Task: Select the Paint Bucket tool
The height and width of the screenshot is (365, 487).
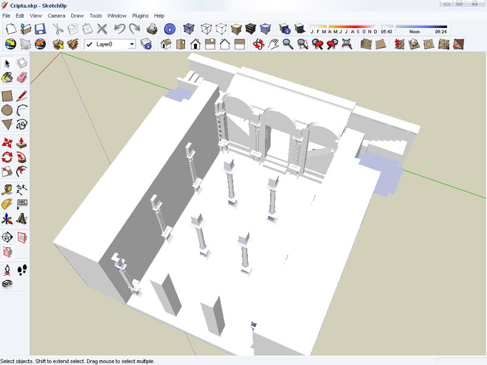Action: coord(7,77)
